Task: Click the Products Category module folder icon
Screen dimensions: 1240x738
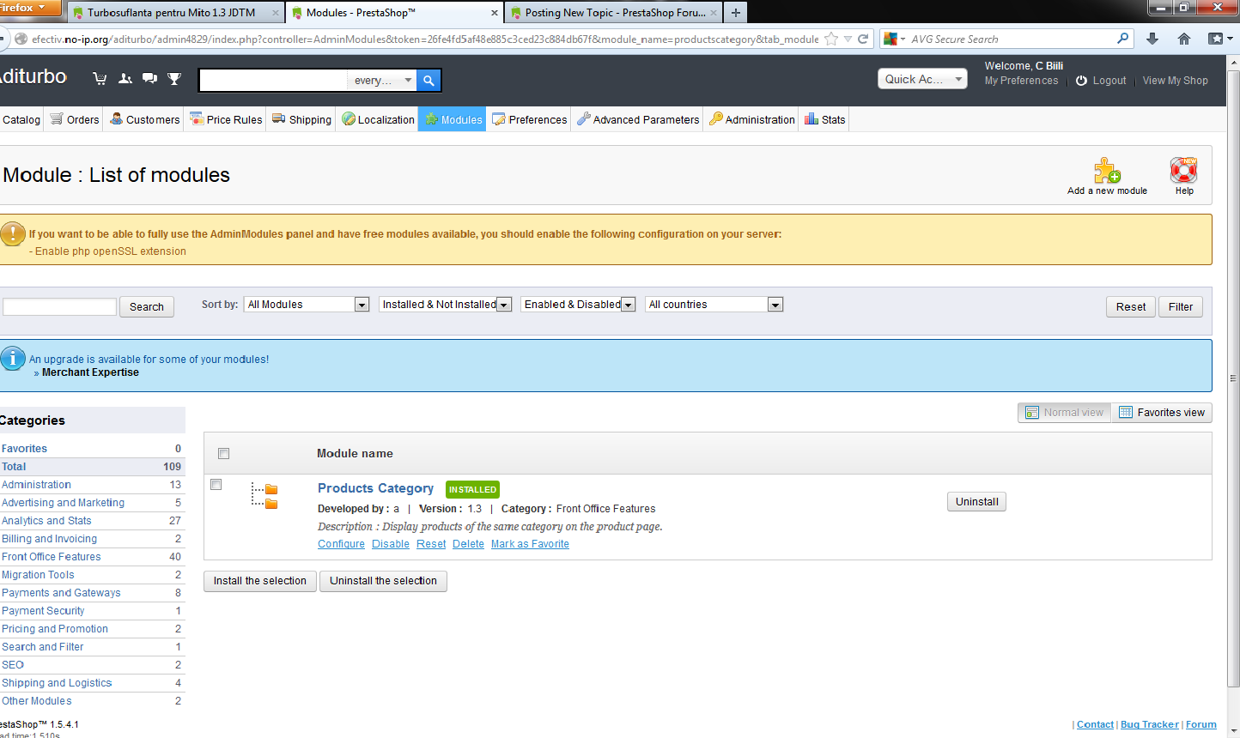Action: tap(264, 496)
